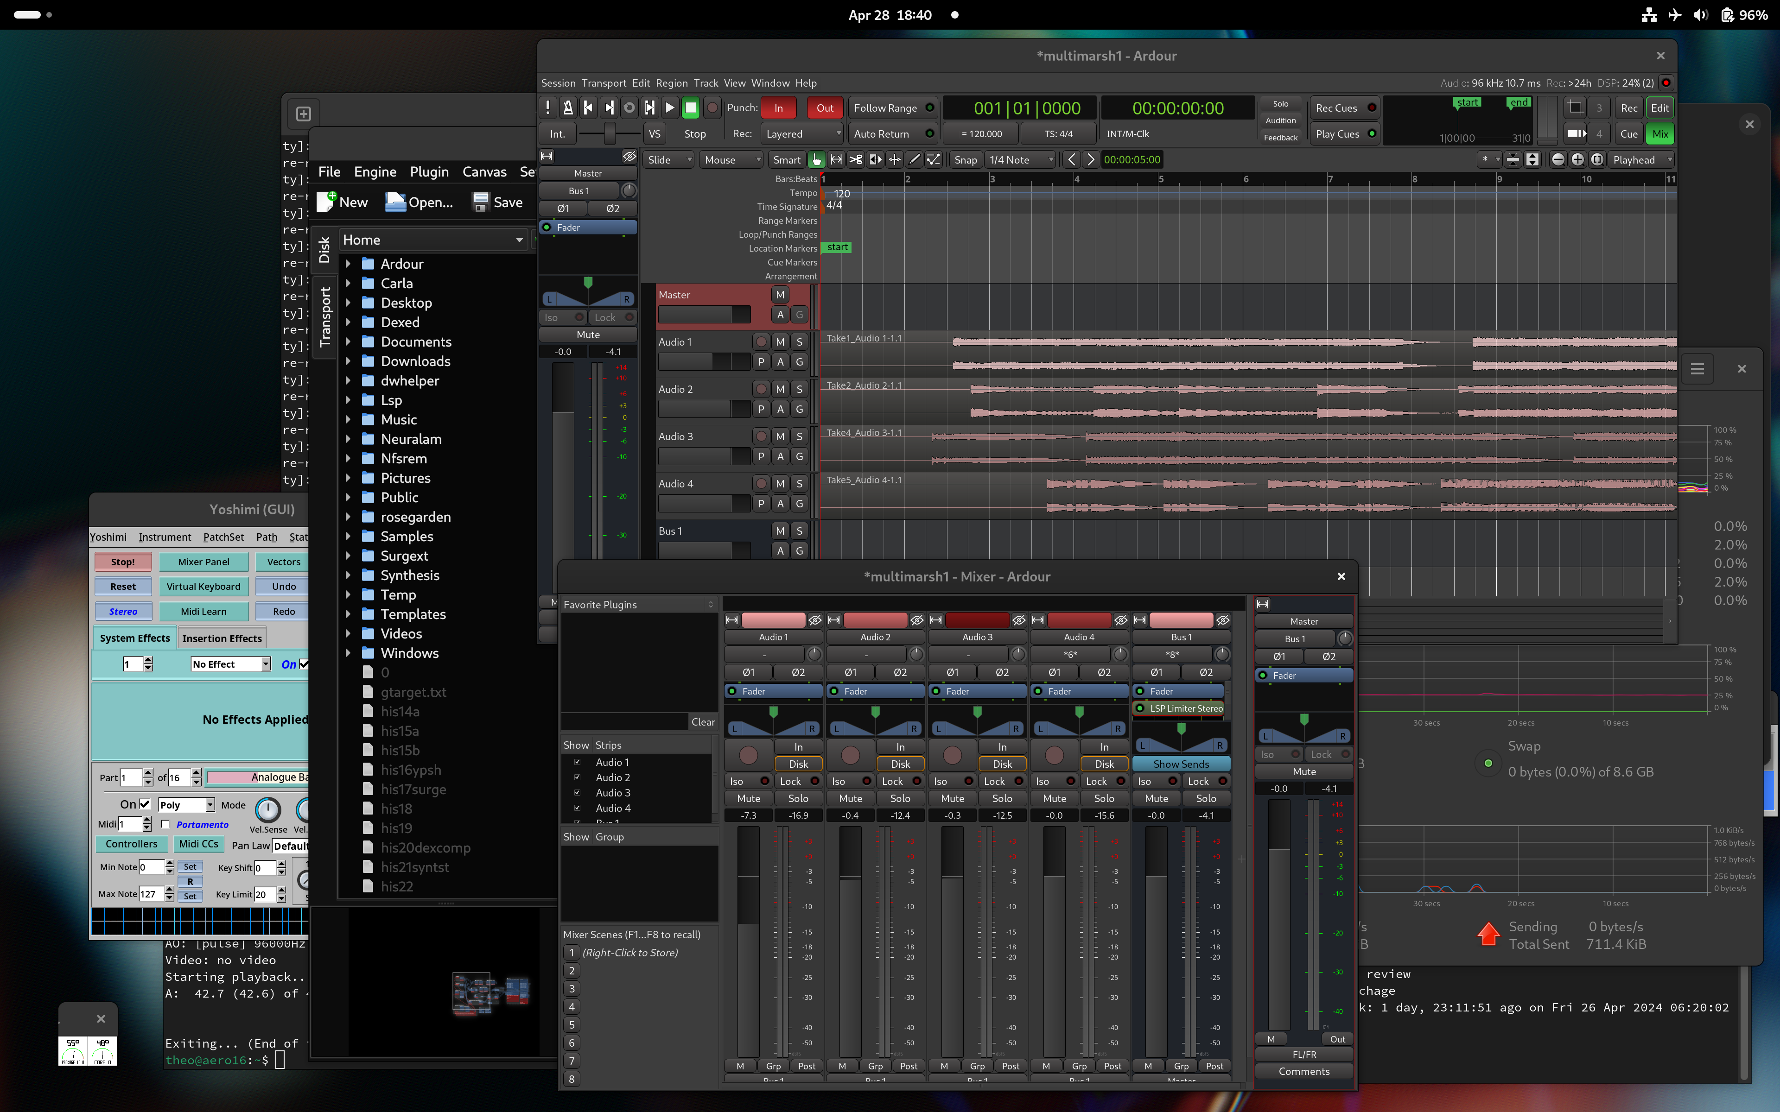1780x1112 pixels.
Task: Start playback with the Play button
Action: pos(669,108)
